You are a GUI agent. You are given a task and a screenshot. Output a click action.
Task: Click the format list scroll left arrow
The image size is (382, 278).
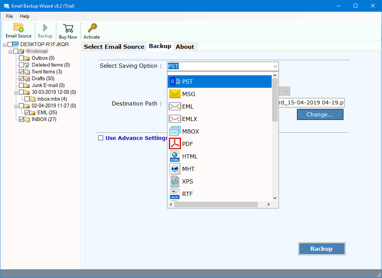171,204
